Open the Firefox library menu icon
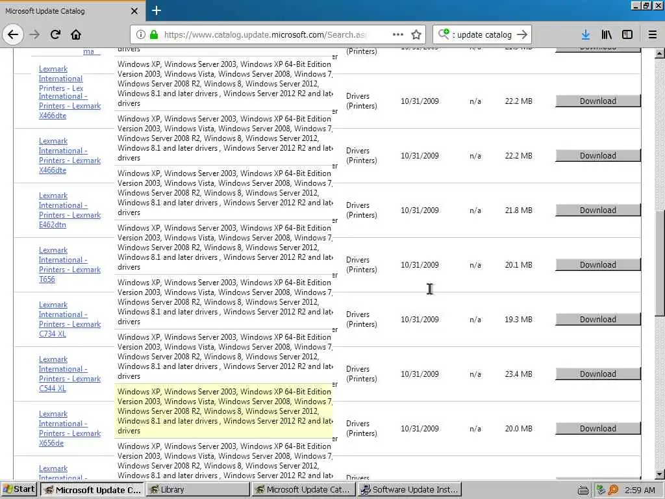The width and height of the screenshot is (665, 499). [x=607, y=35]
